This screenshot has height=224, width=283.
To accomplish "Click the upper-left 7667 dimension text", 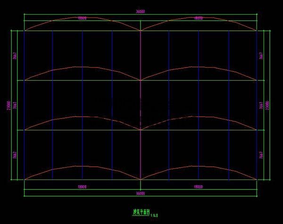I will coord(15,56).
